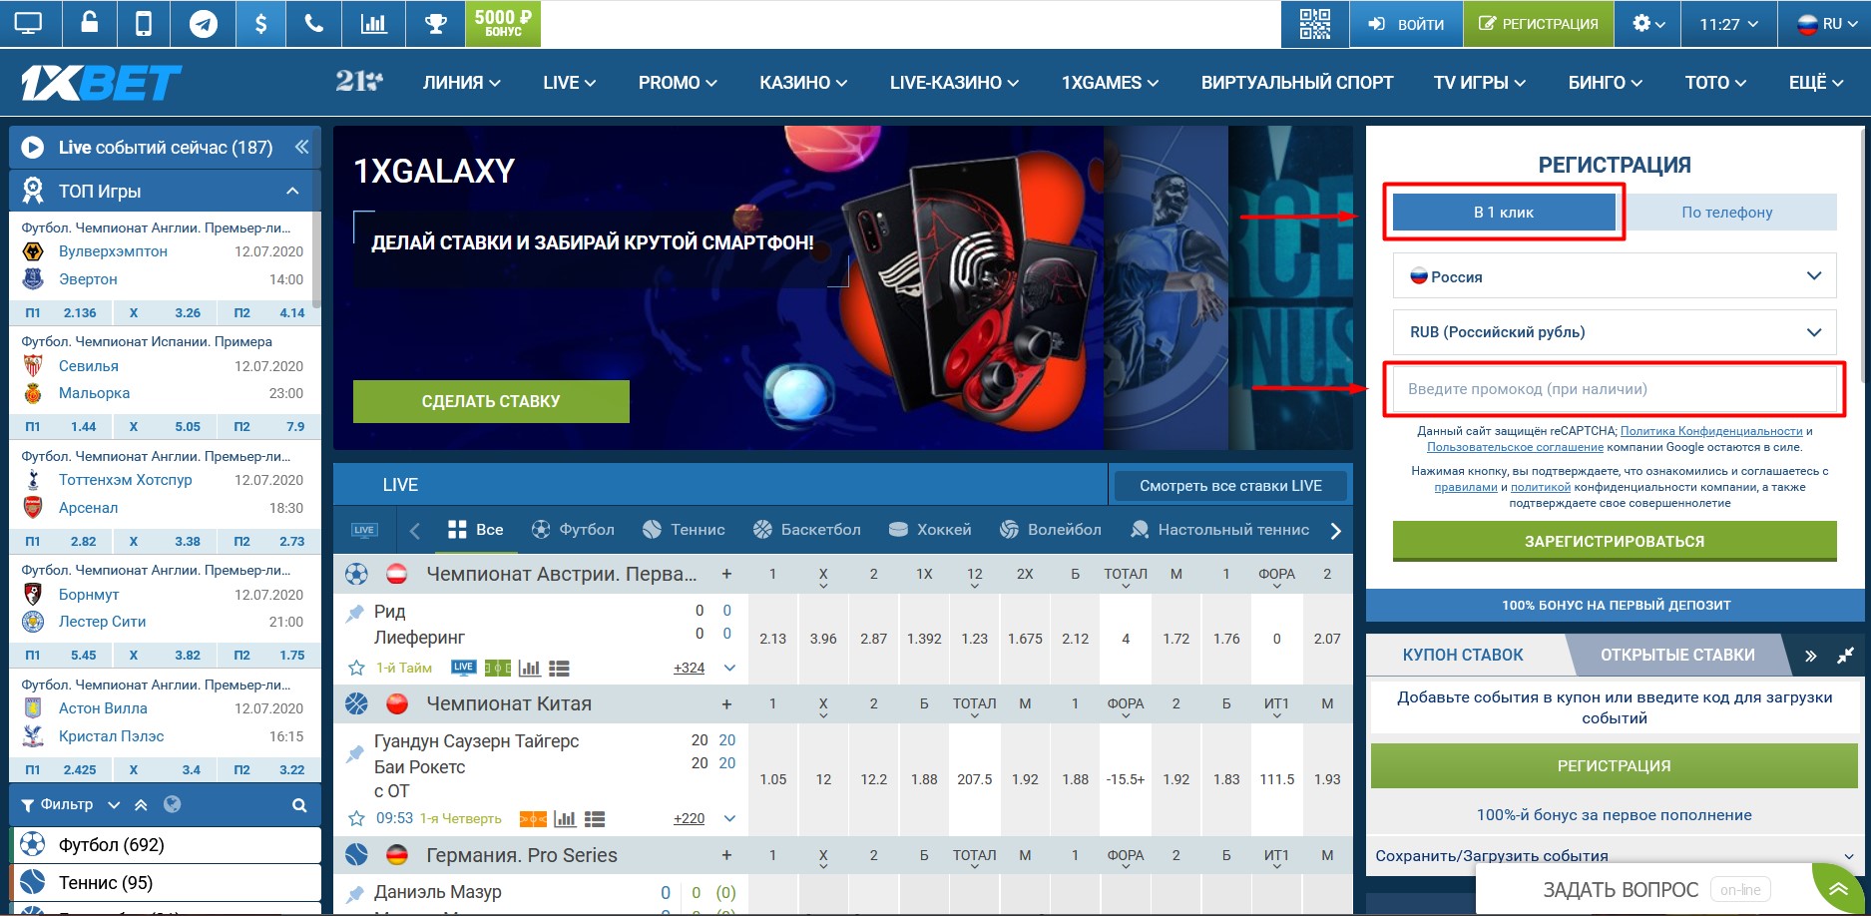Open the 11:27 time zone dropdown
The image size is (1871, 916).
[x=1728, y=24]
